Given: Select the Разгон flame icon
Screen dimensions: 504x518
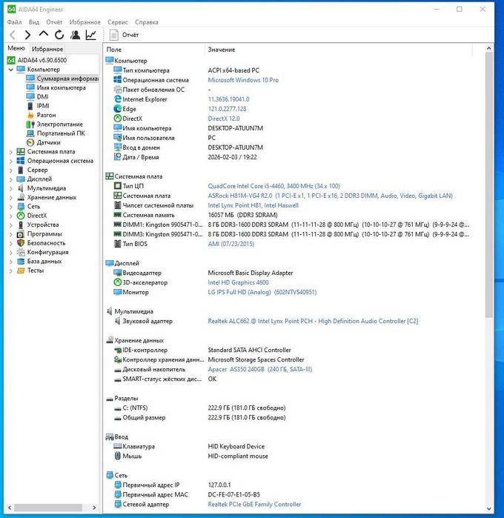Looking at the screenshot, I should [x=30, y=115].
